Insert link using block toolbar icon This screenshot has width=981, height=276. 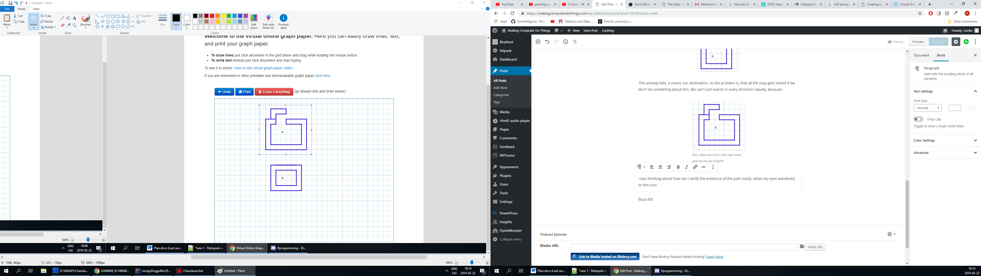[x=695, y=167]
